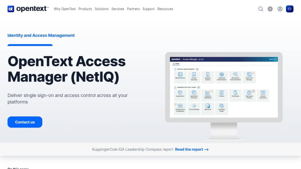This screenshot has width=301, height=169.
Task: Open the Solutions menu
Action: coord(101,9)
